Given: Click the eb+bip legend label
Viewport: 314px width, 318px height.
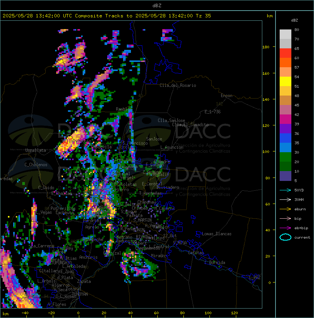Looking at the screenshot, I should tap(301, 228).
